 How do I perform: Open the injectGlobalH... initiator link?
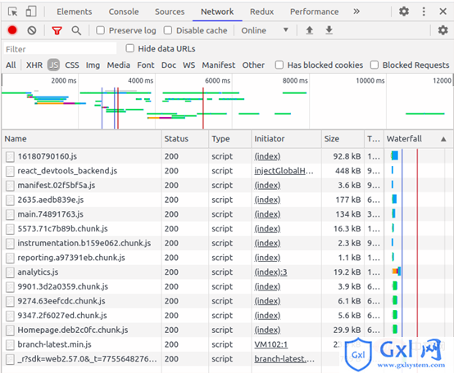284,171
